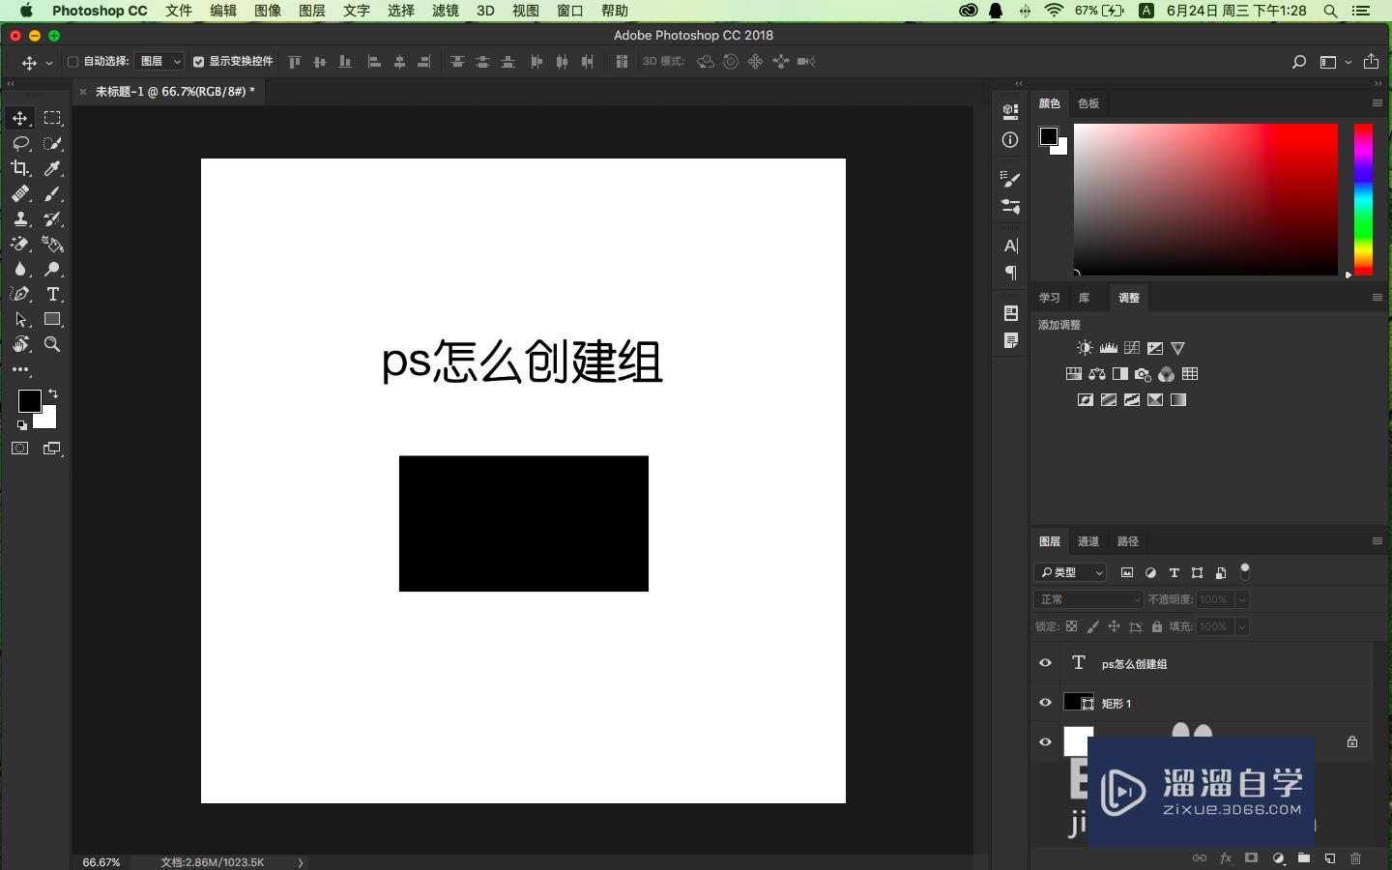Screen dimensions: 1392x870
Task: Open the 图层 menu in menu bar
Action: 312,11
